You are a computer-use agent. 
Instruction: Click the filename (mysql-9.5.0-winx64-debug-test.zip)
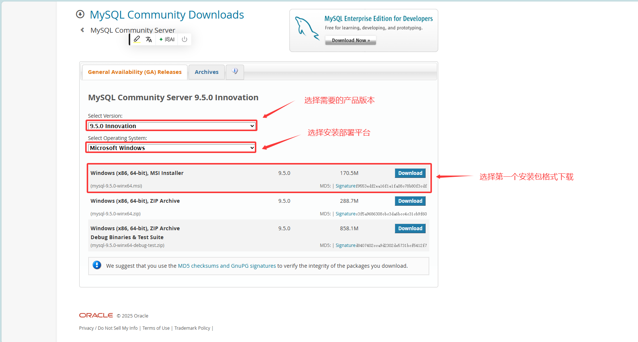point(127,245)
